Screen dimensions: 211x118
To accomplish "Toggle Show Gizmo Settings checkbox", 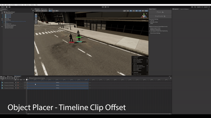I will point(149,33).
